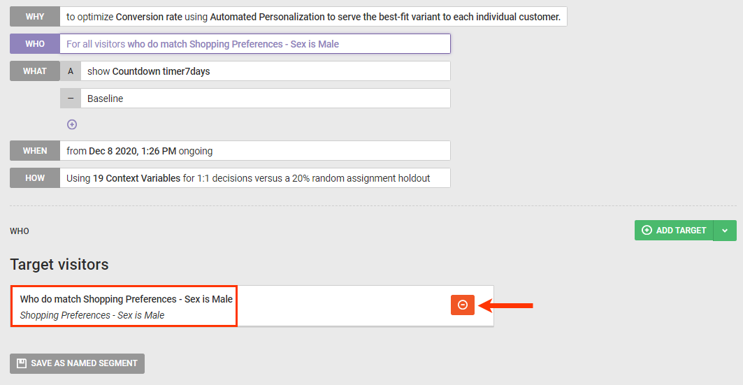Select the Countdown timer7days variant field
The width and height of the screenshot is (743, 385).
[266, 71]
